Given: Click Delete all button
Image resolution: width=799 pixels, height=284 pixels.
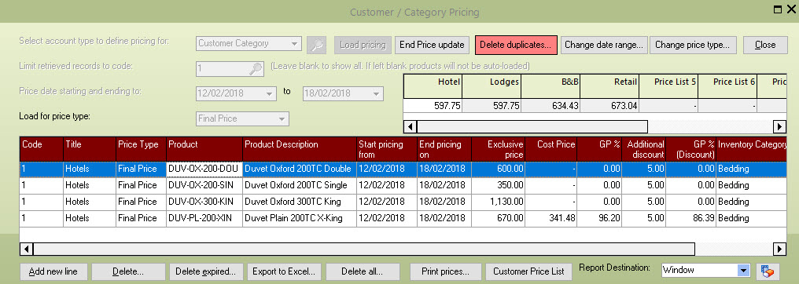Looking at the screenshot, I should 363,271.
